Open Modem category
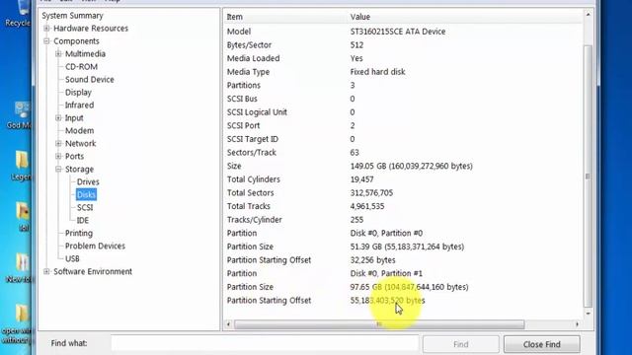This screenshot has height=355, width=632. coord(79,131)
